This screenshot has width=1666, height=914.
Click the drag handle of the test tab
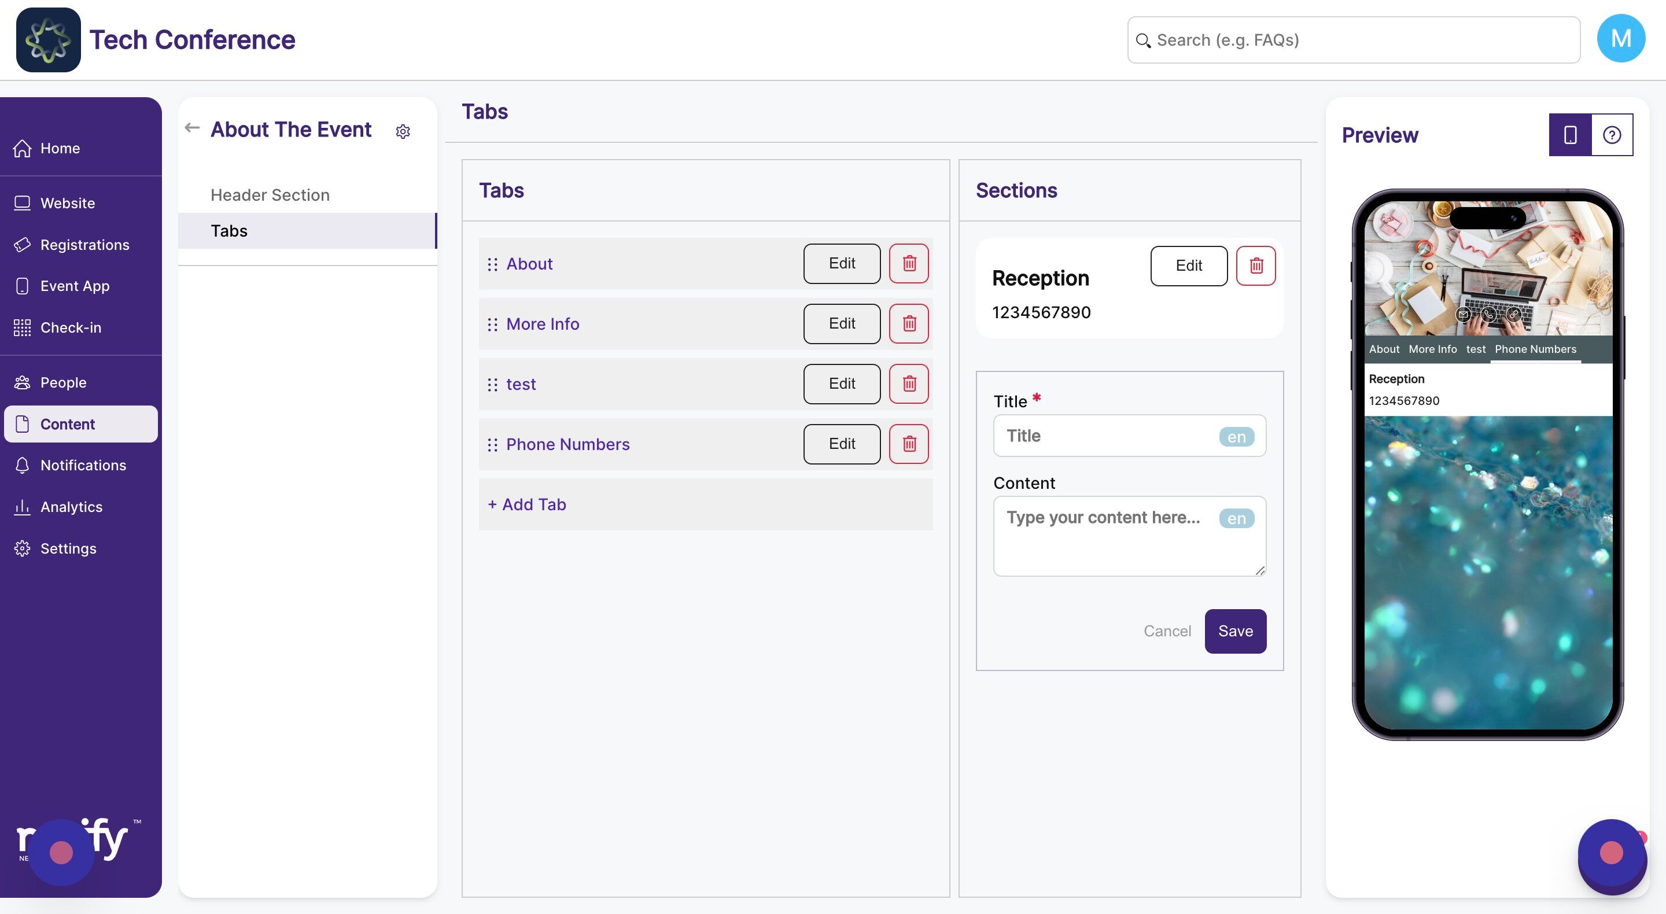pos(492,384)
